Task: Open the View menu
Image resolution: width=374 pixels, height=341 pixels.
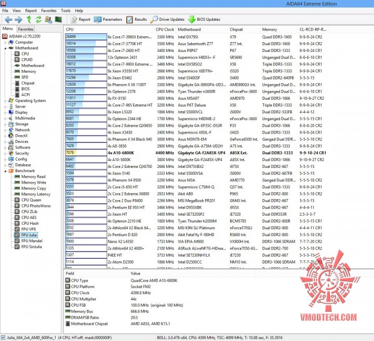Action: 17,10
